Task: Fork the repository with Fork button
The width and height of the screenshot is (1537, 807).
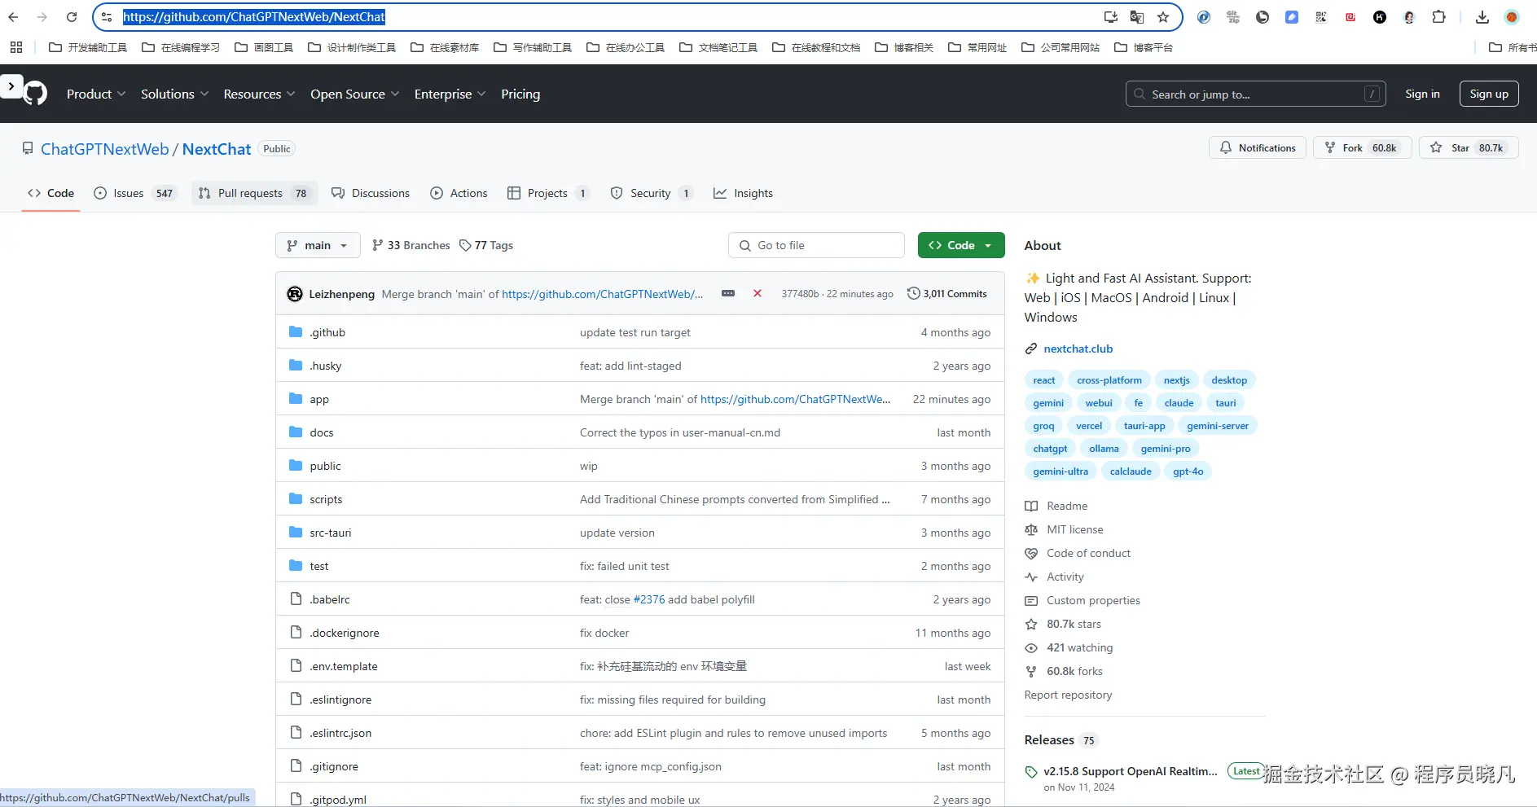Action: 1362,147
